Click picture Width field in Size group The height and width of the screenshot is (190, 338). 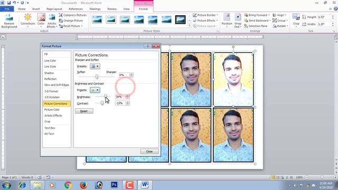325,24
